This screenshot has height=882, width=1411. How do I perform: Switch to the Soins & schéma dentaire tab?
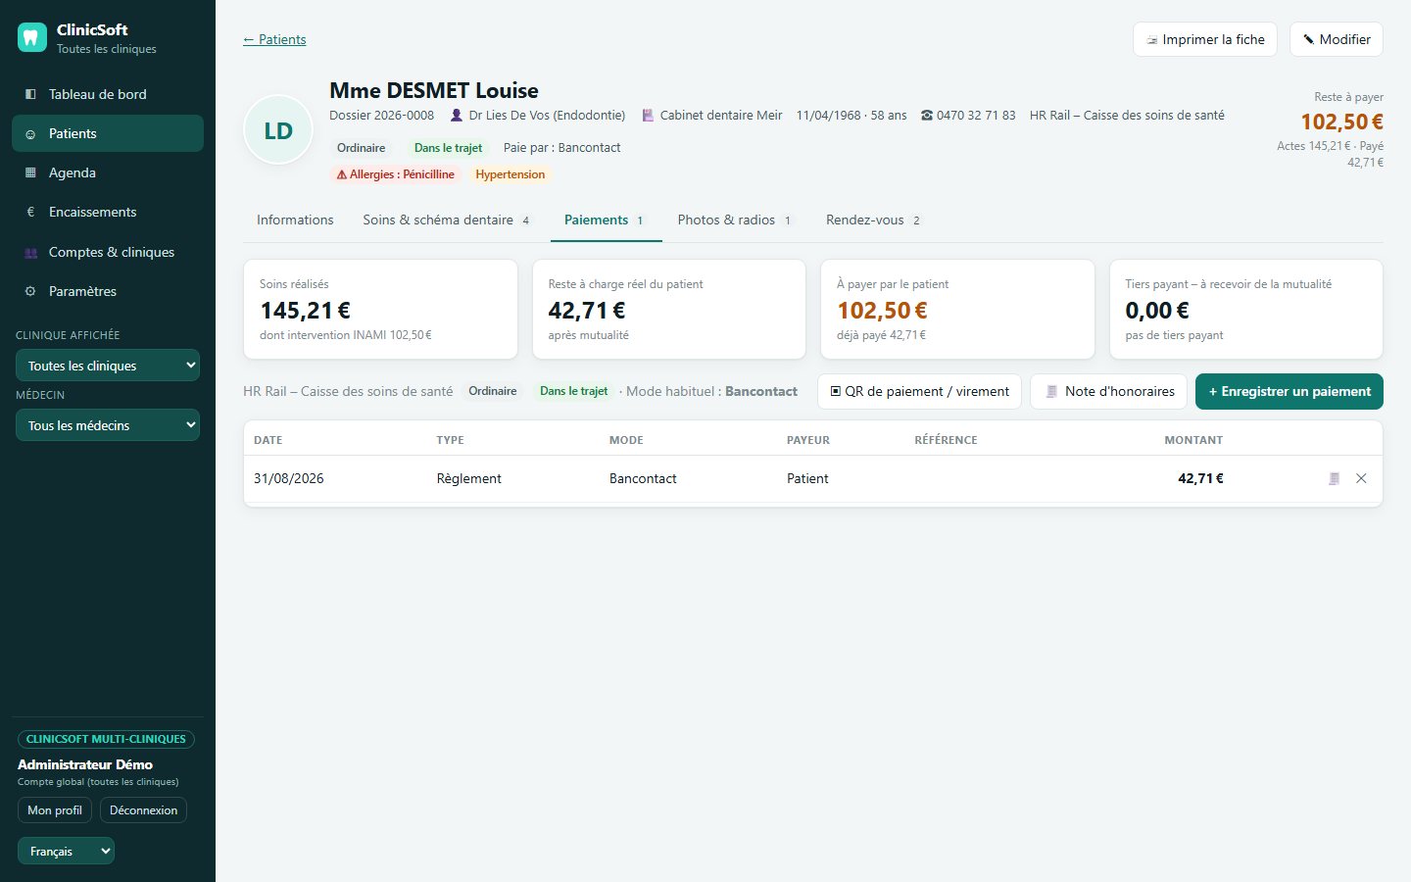click(x=447, y=220)
